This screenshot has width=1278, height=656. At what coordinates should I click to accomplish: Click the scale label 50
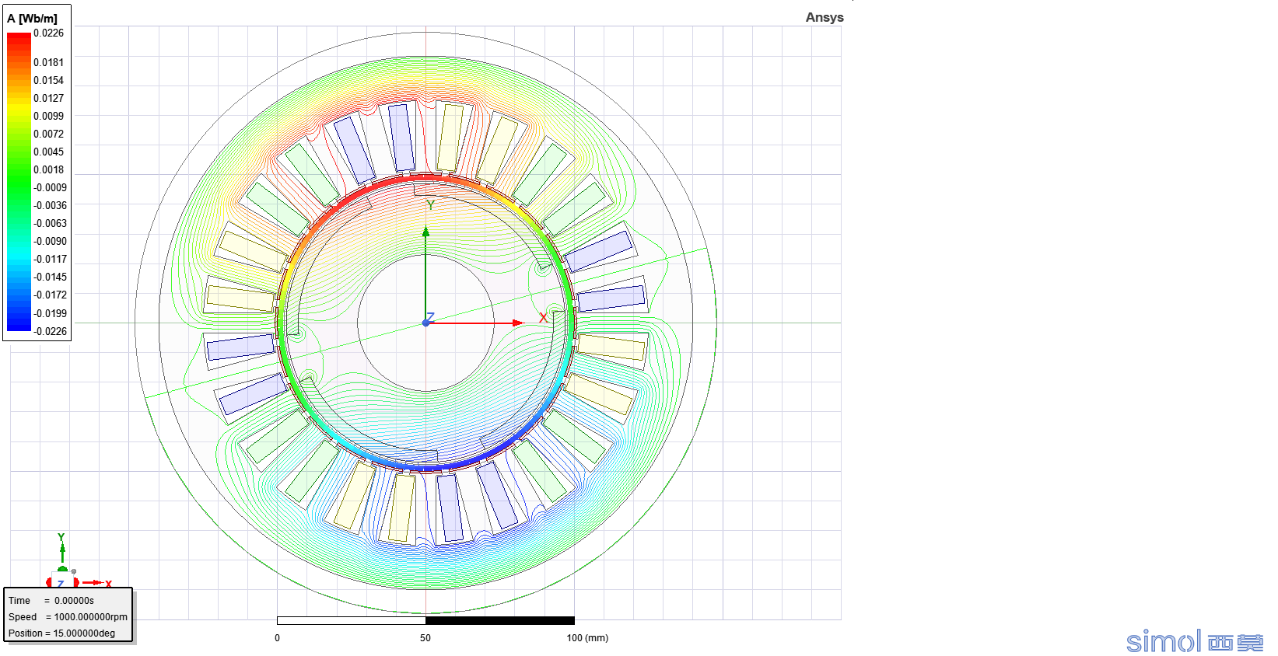click(x=425, y=638)
